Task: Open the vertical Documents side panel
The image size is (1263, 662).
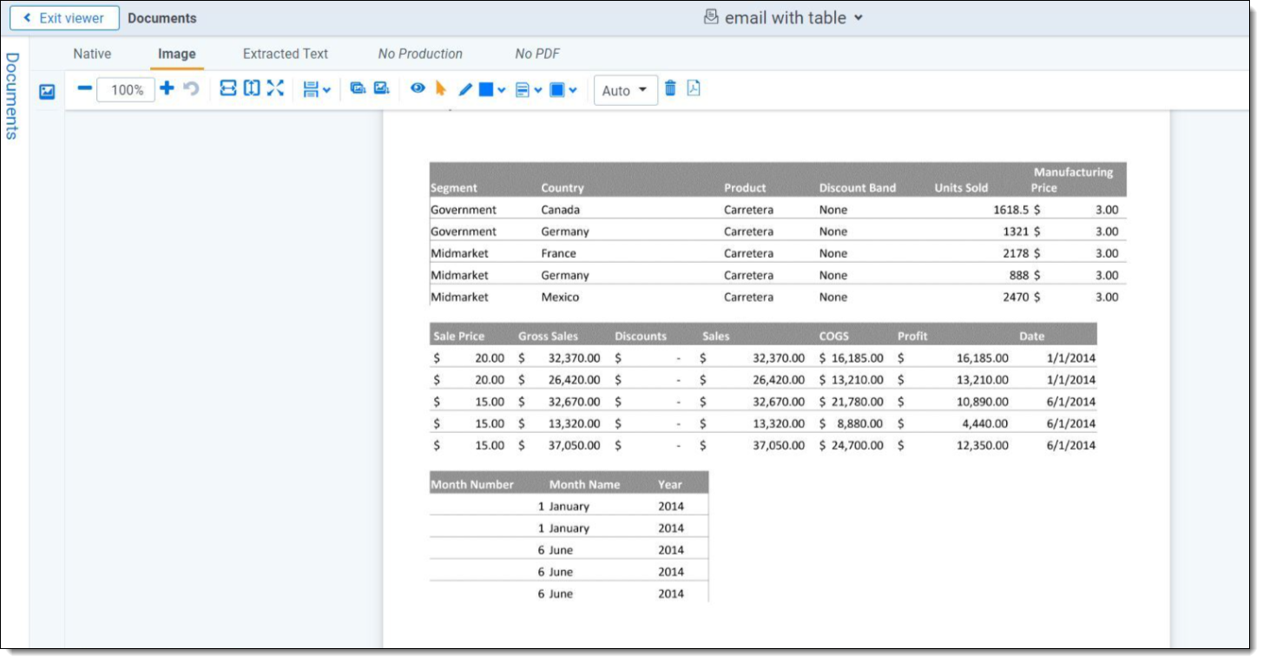Action: [12, 95]
